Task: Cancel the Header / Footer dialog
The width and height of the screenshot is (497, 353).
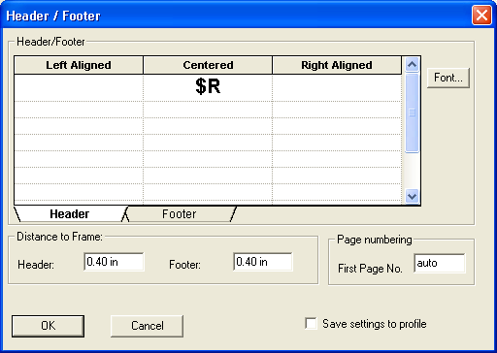Action: pos(147,326)
